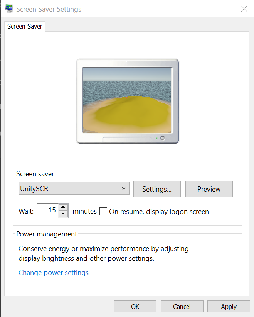Click into the Wait minutes field
This screenshot has width=254, height=317.
tap(48, 211)
